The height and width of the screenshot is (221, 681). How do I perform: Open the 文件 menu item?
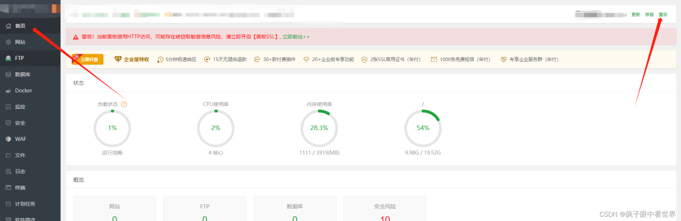30,155
